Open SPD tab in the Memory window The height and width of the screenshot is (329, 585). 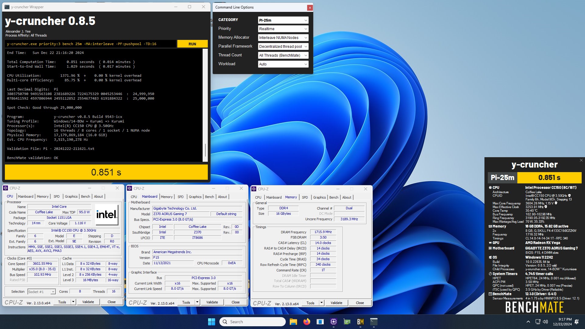click(x=305, y=197)
